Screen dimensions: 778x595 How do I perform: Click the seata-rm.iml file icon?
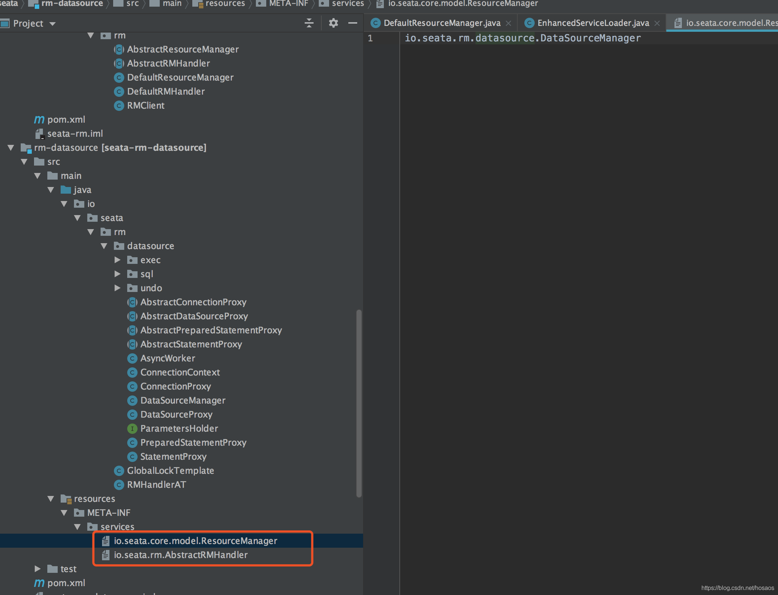tap(40, 134)
